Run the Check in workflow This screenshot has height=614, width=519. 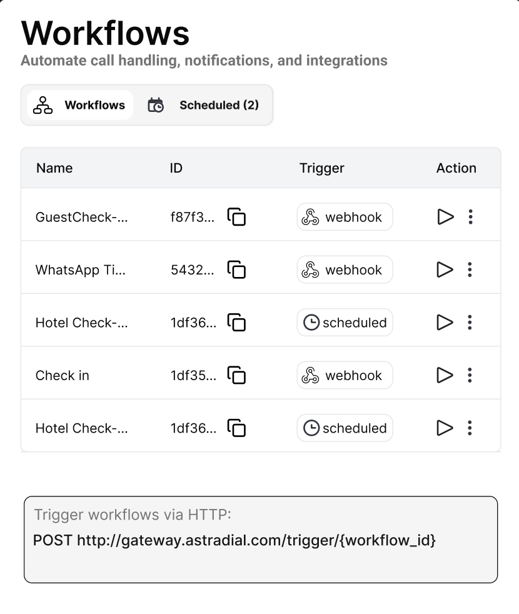[445, 376]
